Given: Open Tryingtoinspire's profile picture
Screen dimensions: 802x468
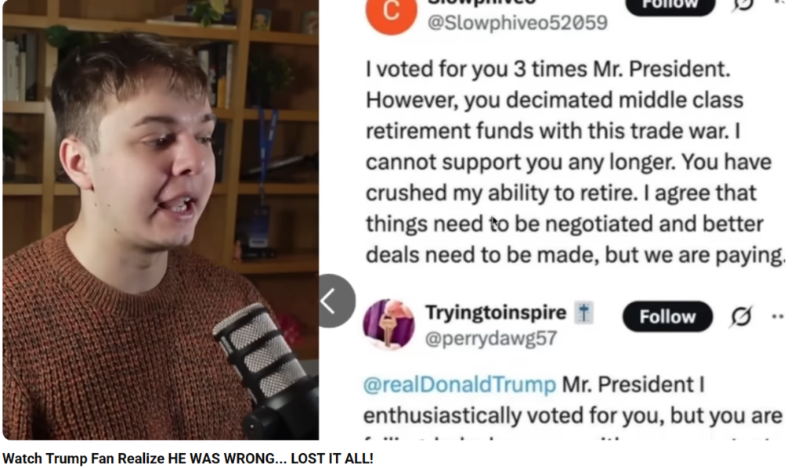Looking at the screenshot, I should pos(388,324).
